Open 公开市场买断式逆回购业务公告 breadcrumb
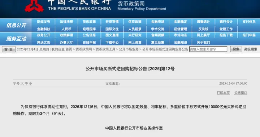The height and width of the screenshot is (137, 260). 165,49
